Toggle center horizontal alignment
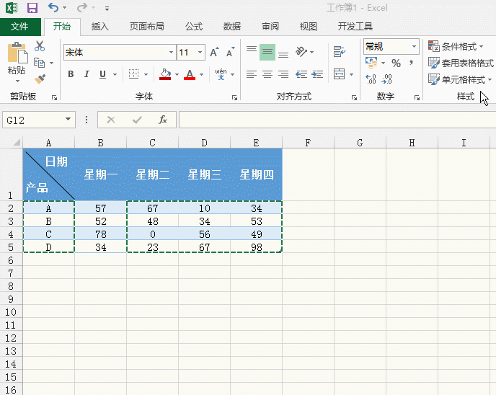The height and width of the screenshot is (395, 496). pos(267,74)
